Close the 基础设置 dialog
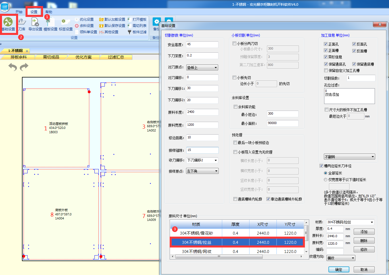The height and width of the screenshot is (275, 389). point(380,24)
